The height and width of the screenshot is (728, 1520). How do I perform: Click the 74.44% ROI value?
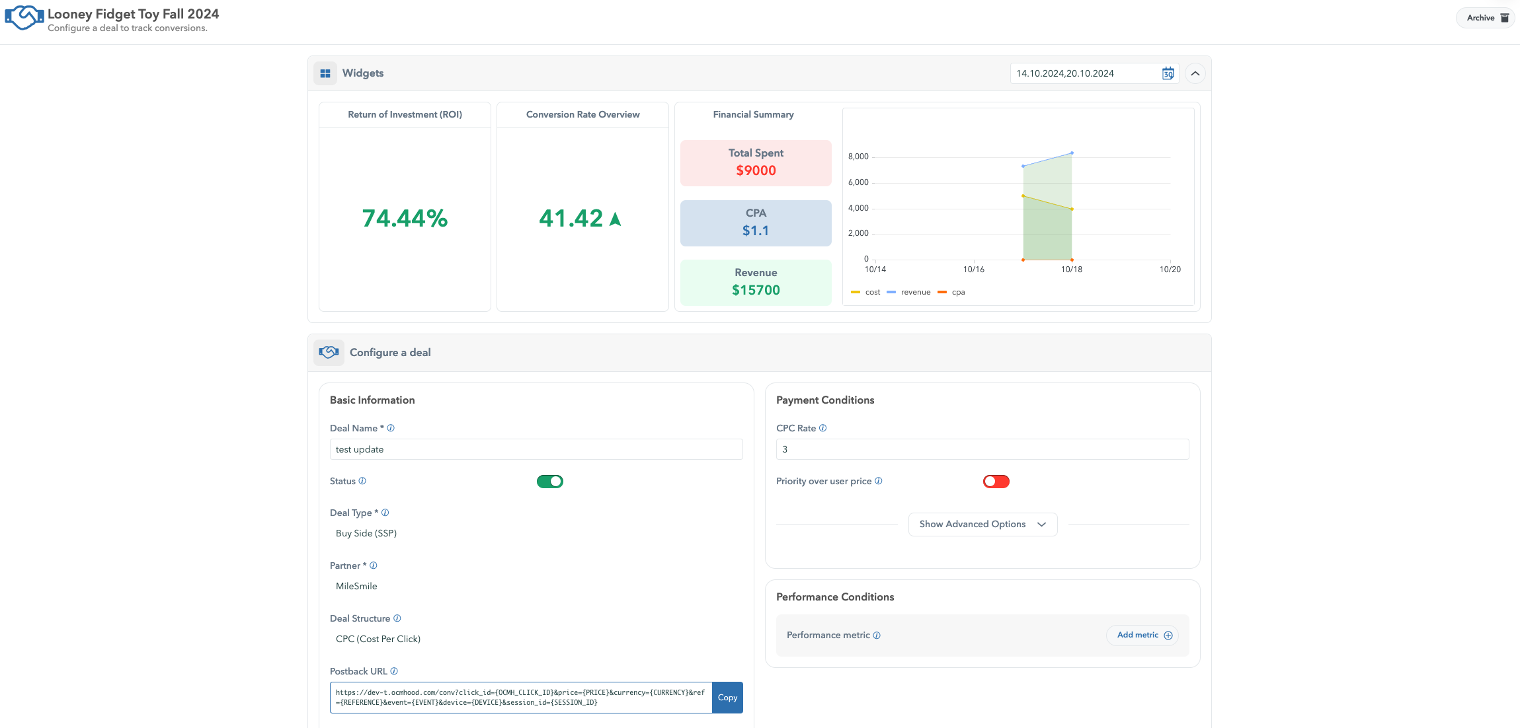pos(405,219)
